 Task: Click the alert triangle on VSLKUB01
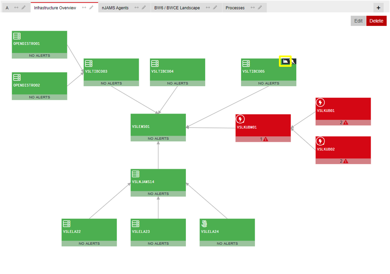346,122
